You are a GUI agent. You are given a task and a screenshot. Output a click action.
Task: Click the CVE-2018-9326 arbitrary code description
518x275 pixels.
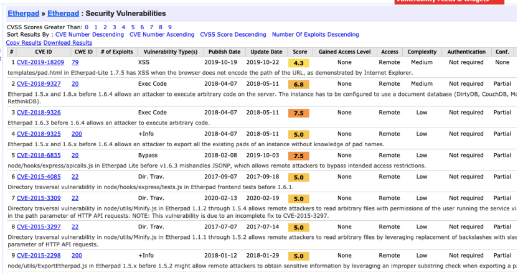point(109,123)
